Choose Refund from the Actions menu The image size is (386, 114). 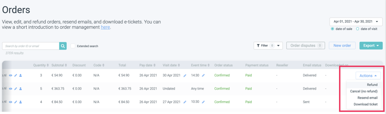(372, 85)
